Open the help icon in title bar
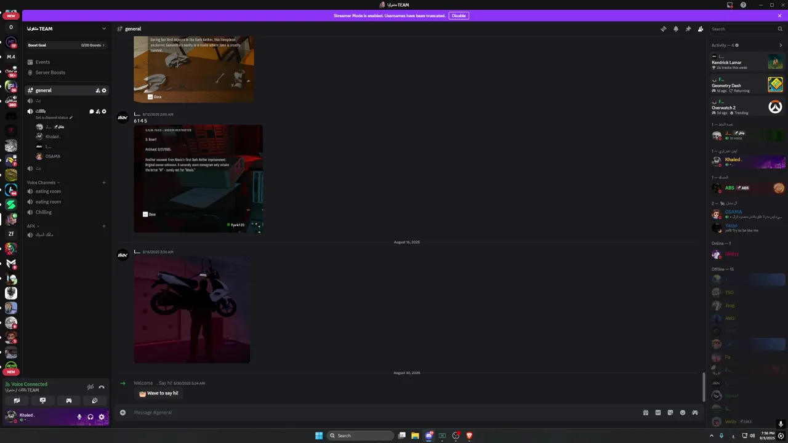This screenshot has height=443, width=788. [x=743, y=5]
